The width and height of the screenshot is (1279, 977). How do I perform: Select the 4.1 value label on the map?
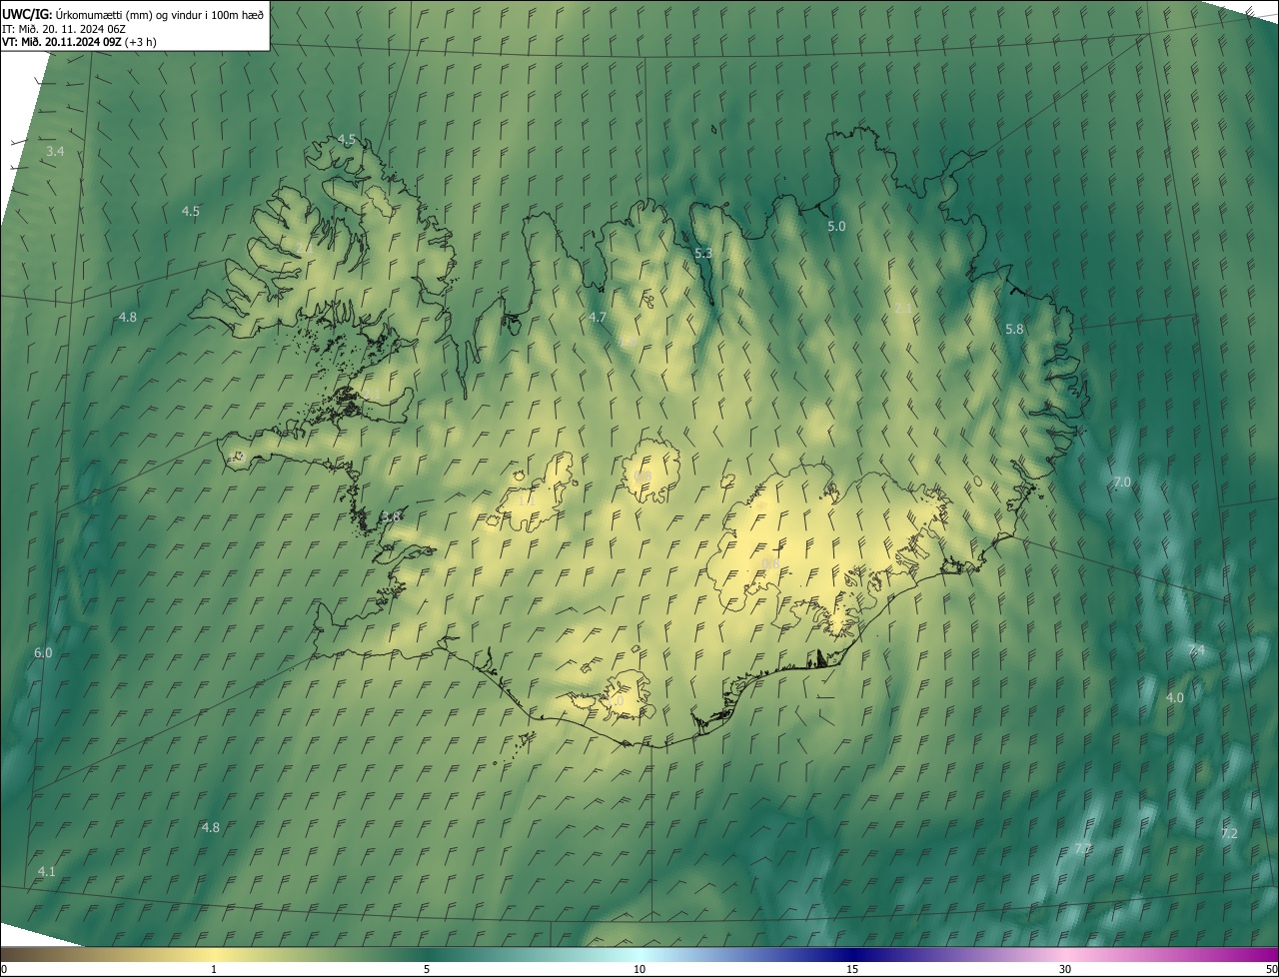[47, 871]
